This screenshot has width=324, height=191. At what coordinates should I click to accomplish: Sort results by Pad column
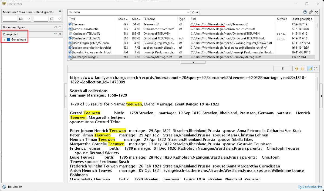pyautogui.click(x=232, y=19)
